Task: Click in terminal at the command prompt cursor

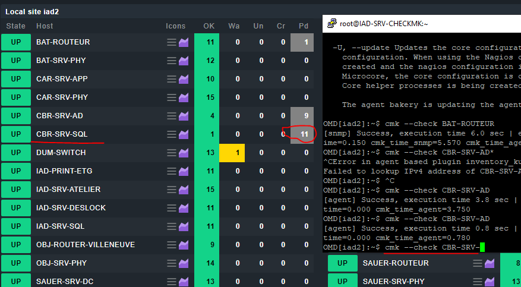Action: point(482,247)
